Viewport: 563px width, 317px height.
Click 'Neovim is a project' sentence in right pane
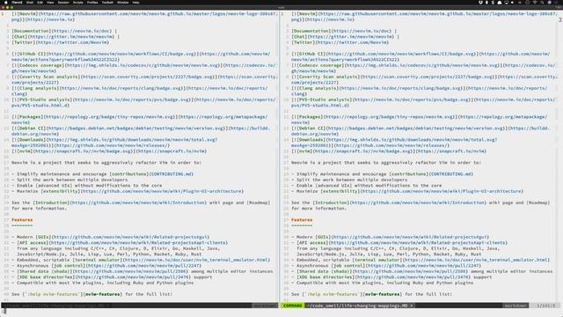[386, 162]
